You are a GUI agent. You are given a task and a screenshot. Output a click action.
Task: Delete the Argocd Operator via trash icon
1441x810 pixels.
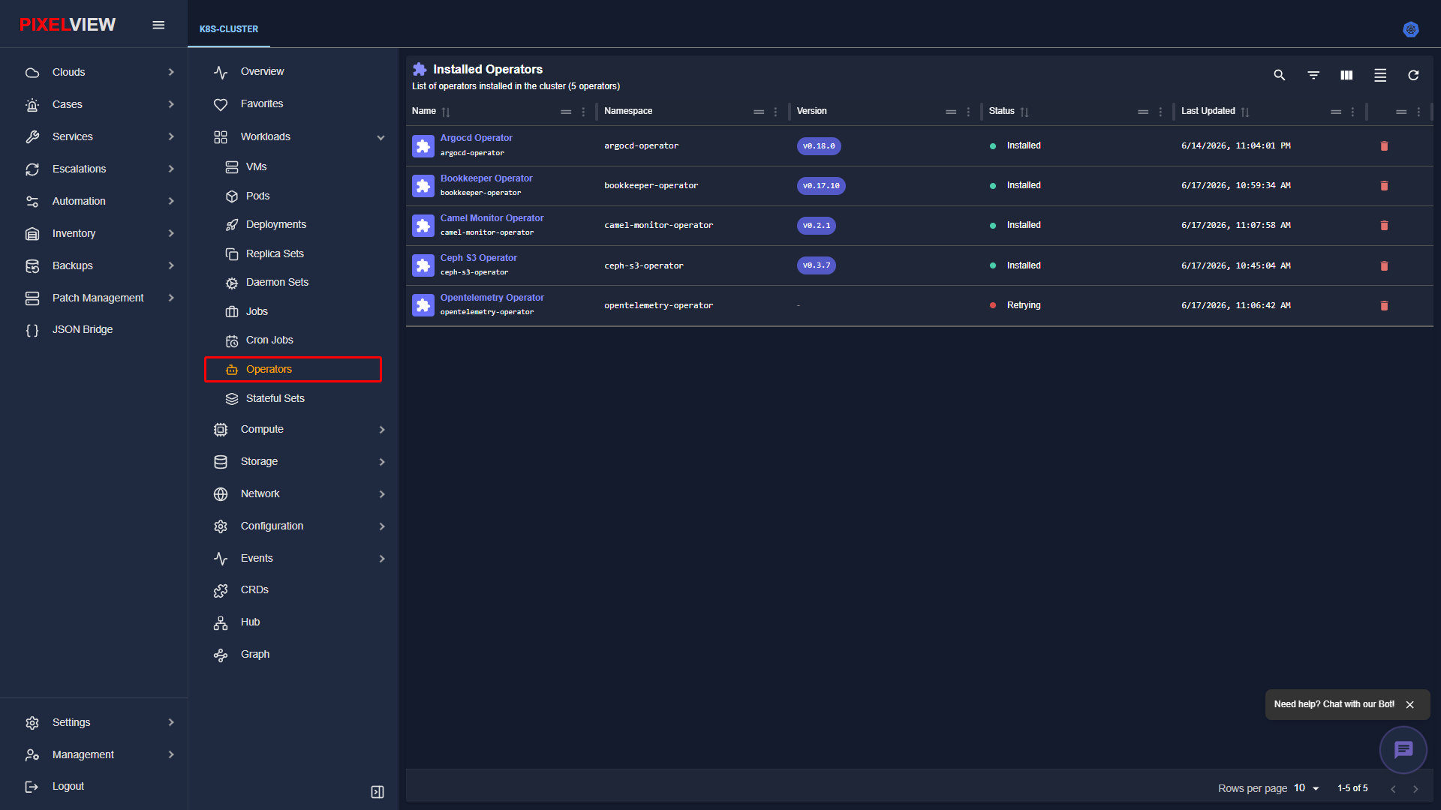(1384, 145)
